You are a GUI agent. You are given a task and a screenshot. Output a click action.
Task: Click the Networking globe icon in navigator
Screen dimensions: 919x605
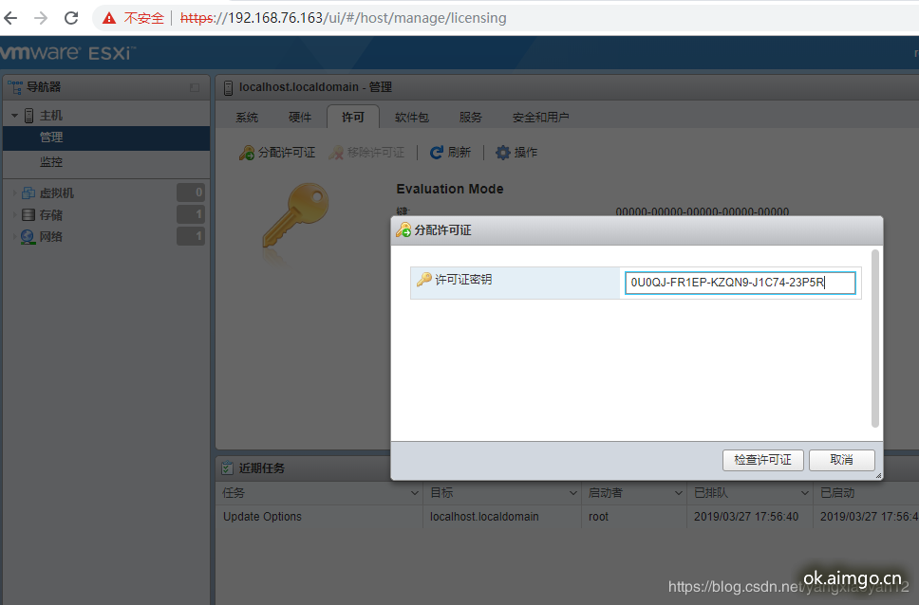pyautogui.click(x=28, y=237)
